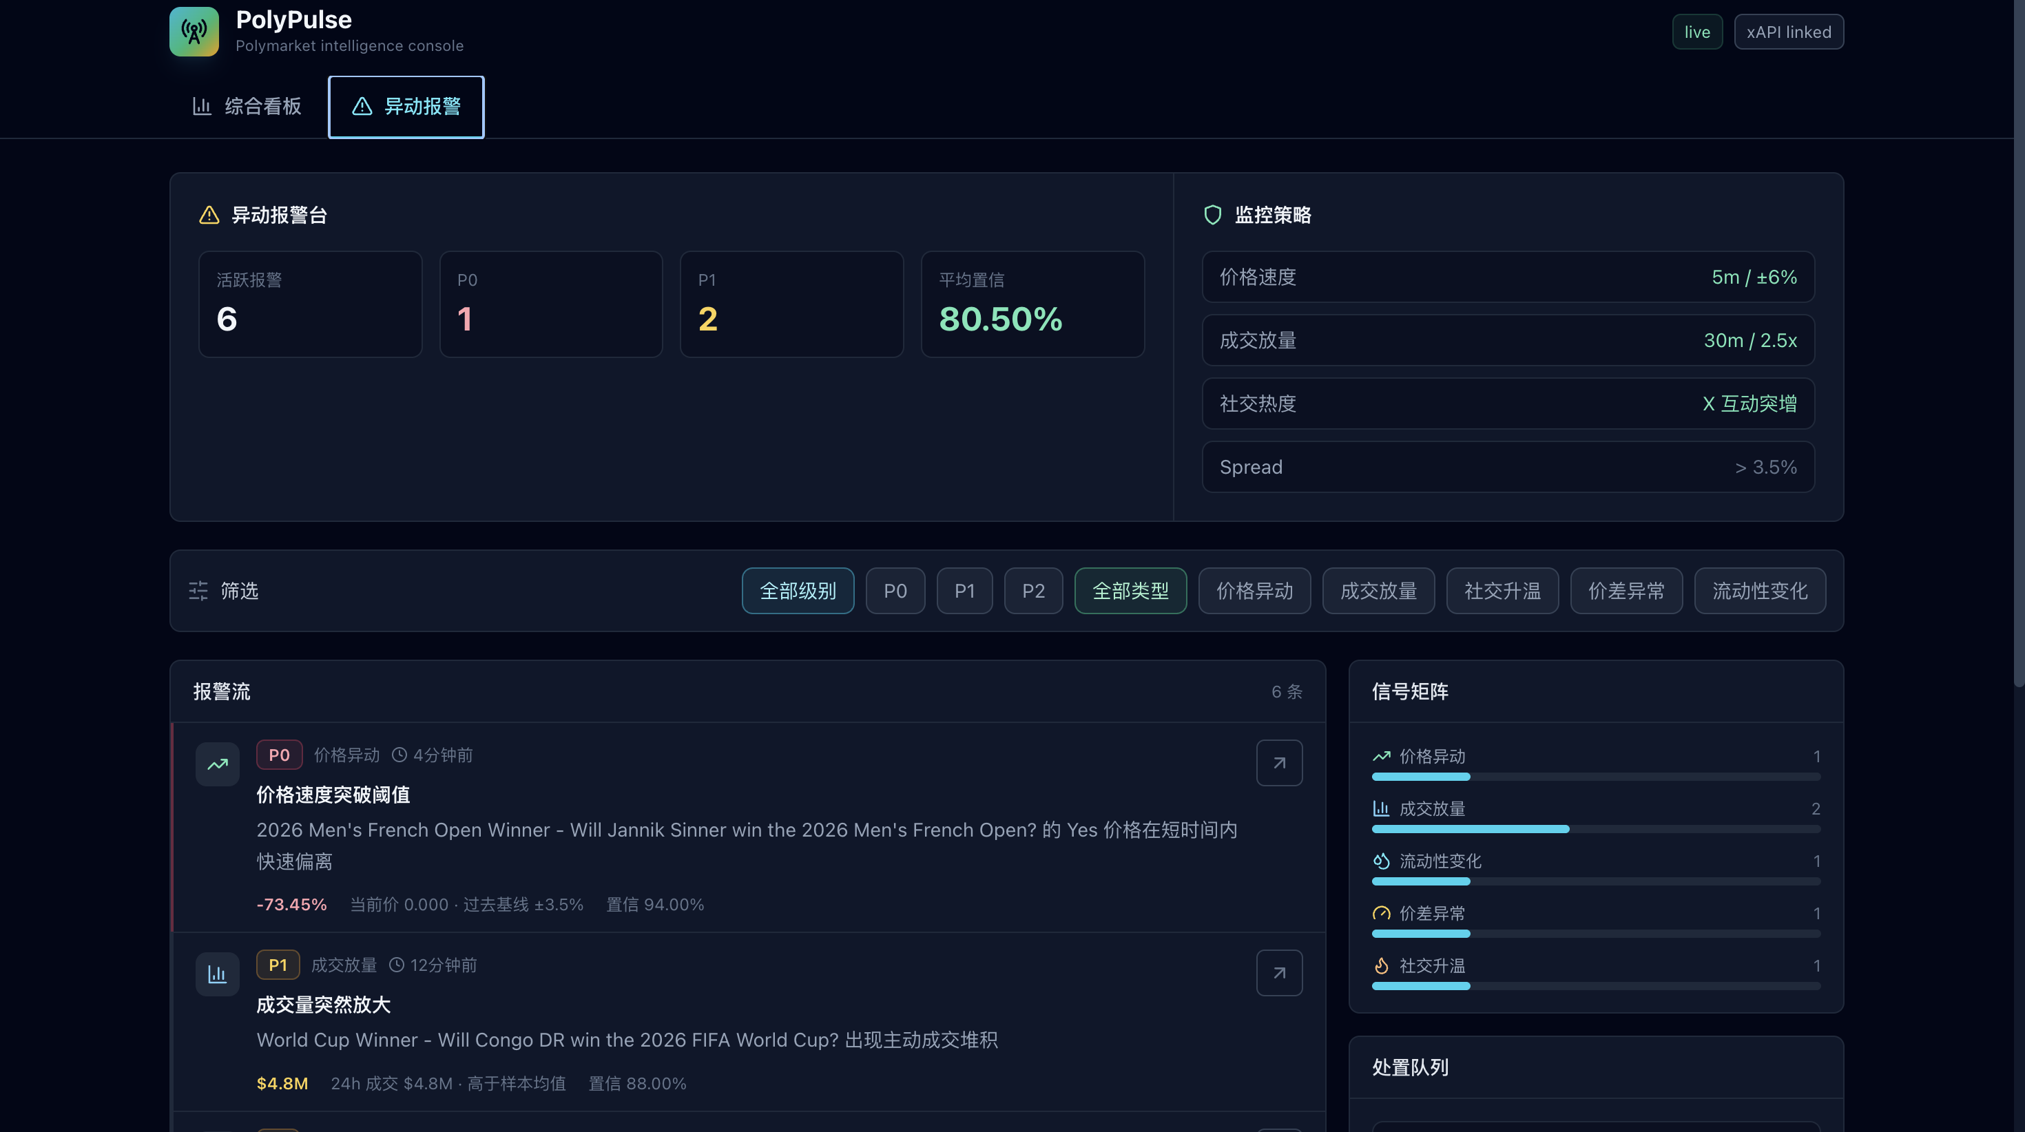The image size is (2025, 1132).
Task: Click the trend icon on 价格速度突破阈值 alert
Action: point(218,764)
